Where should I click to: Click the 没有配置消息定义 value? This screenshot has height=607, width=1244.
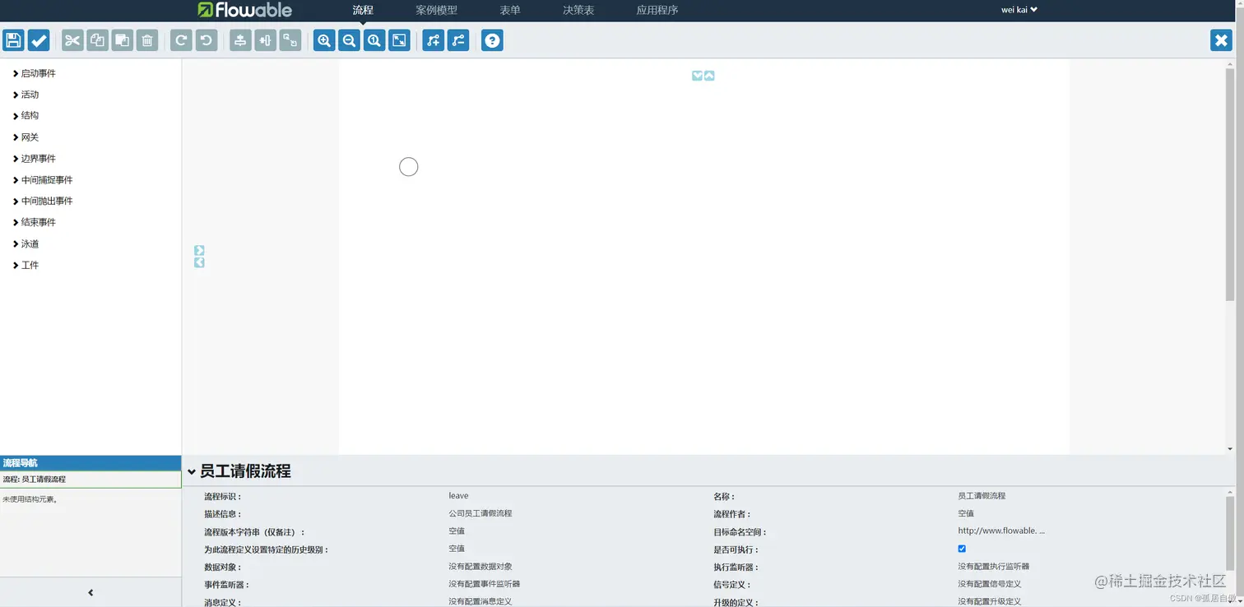coord(480,601)
